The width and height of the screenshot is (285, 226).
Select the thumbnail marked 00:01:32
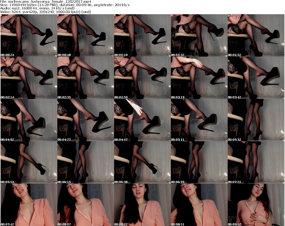(x=199, y=35)
